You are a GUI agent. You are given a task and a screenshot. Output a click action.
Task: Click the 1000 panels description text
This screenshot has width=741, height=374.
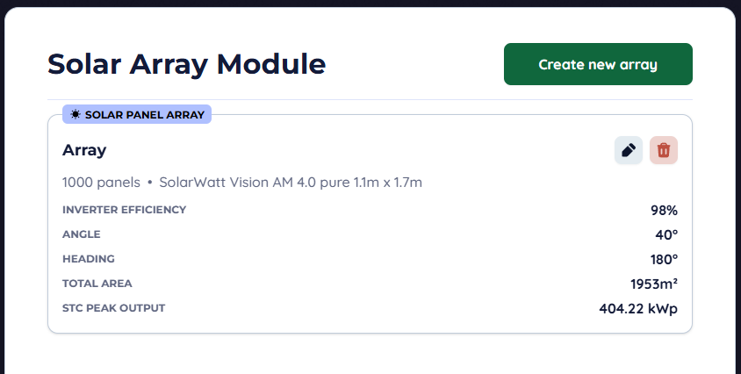pyautogui.click(x=101, y=183)
